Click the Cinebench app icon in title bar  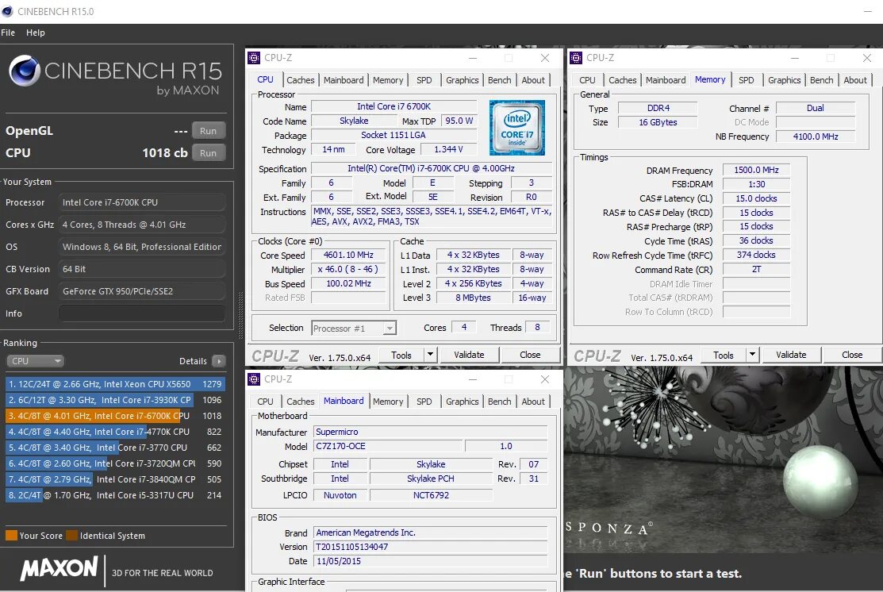tap(7, 11)
